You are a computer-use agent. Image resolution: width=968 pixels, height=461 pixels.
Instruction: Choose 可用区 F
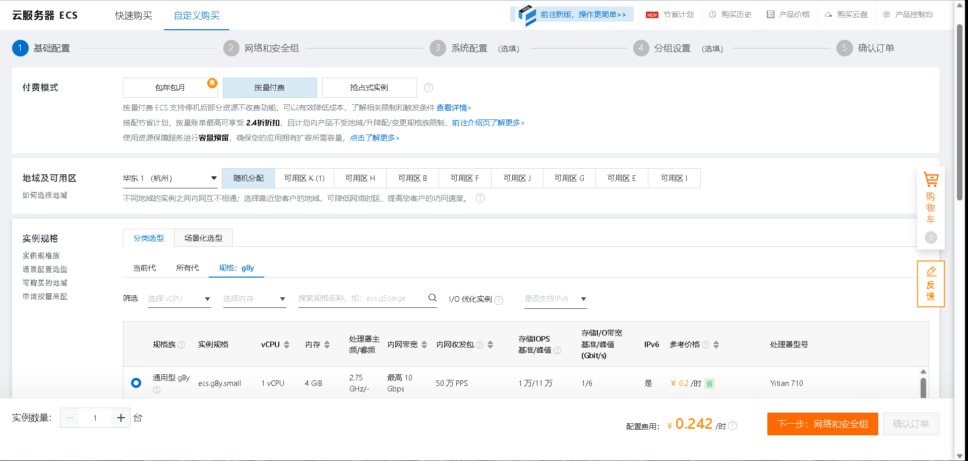pyautogui.click(x=464, y=178)
